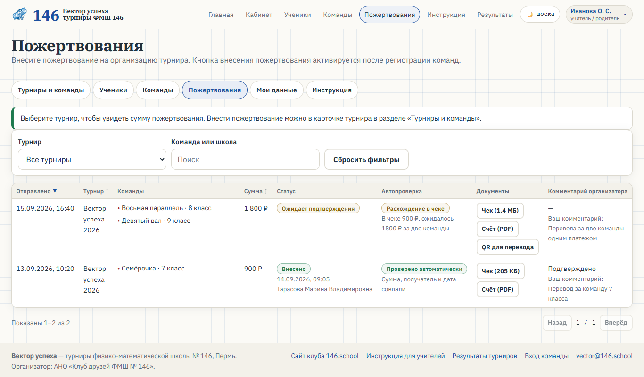This screenshot has height=377, width=644.
Task: Open the vector@146.school email link
Action: point(604,356)
